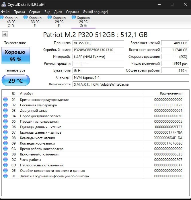Switch to the E: disk tab
Image resolution: width=191 pixels, height=200 pixels.
click(x=35, y=22)
